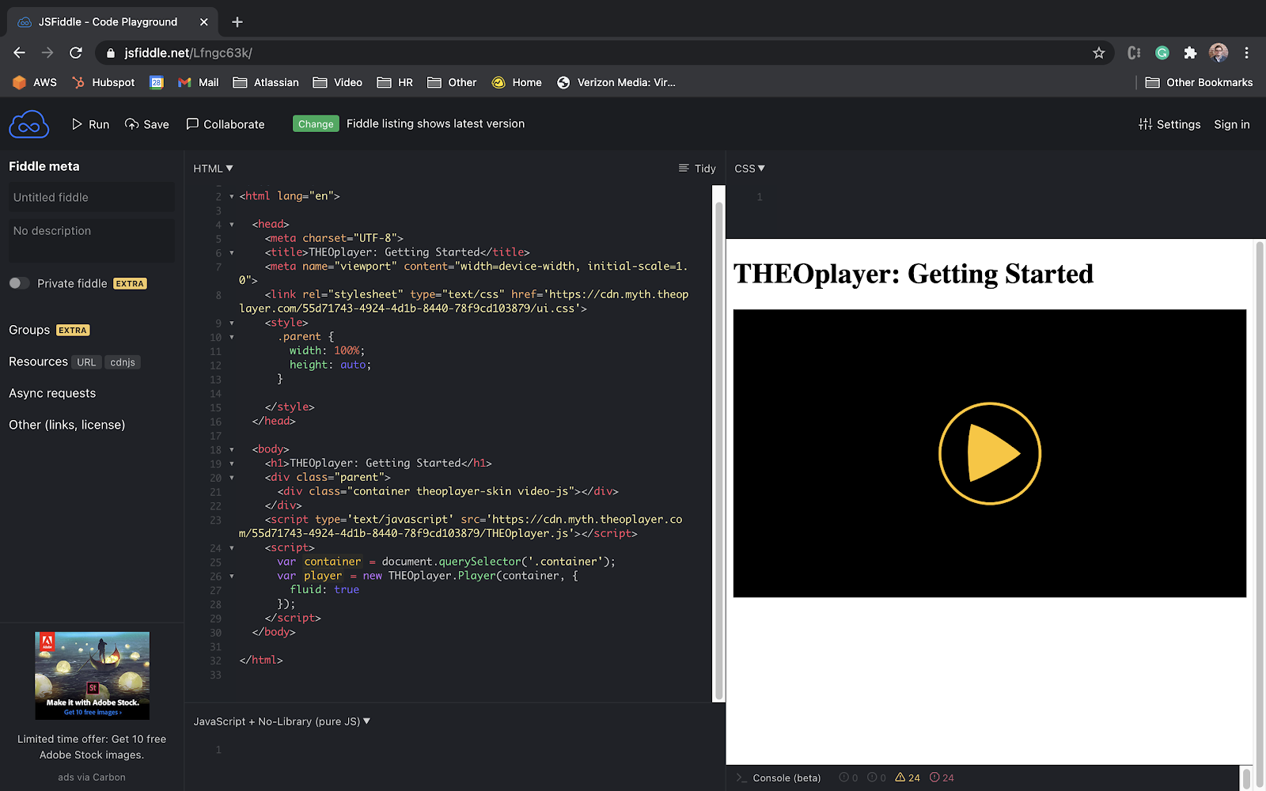Open the JavaScript + No-Library dropdown
This screenshot has height=791, width=1266.
pos(282,721)
